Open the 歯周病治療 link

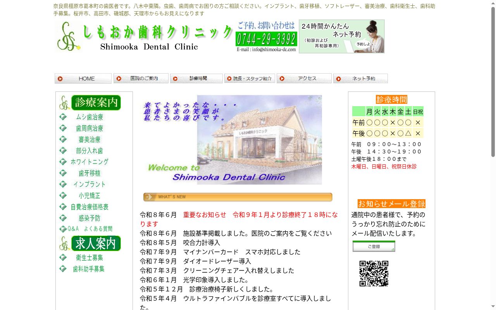[x=90, y=128]
